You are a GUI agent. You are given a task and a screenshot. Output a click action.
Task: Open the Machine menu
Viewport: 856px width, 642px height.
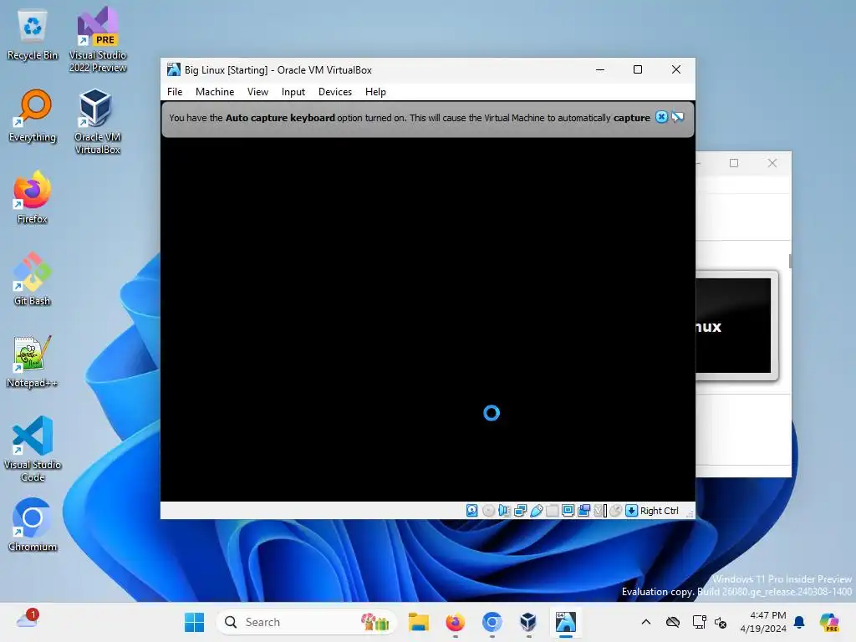pyautogui.click(x=215, y=92)
